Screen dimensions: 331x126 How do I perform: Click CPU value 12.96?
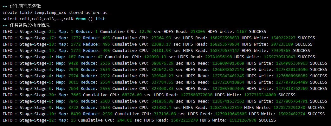point(146,32)
